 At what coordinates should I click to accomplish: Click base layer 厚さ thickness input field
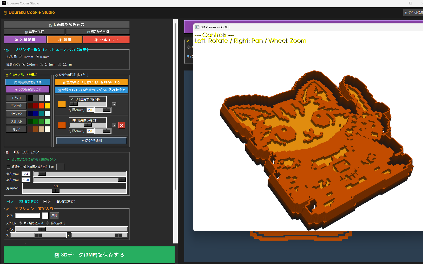tap(90, 110)
